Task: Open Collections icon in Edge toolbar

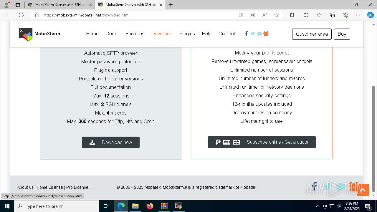Action: pos(332,15)
